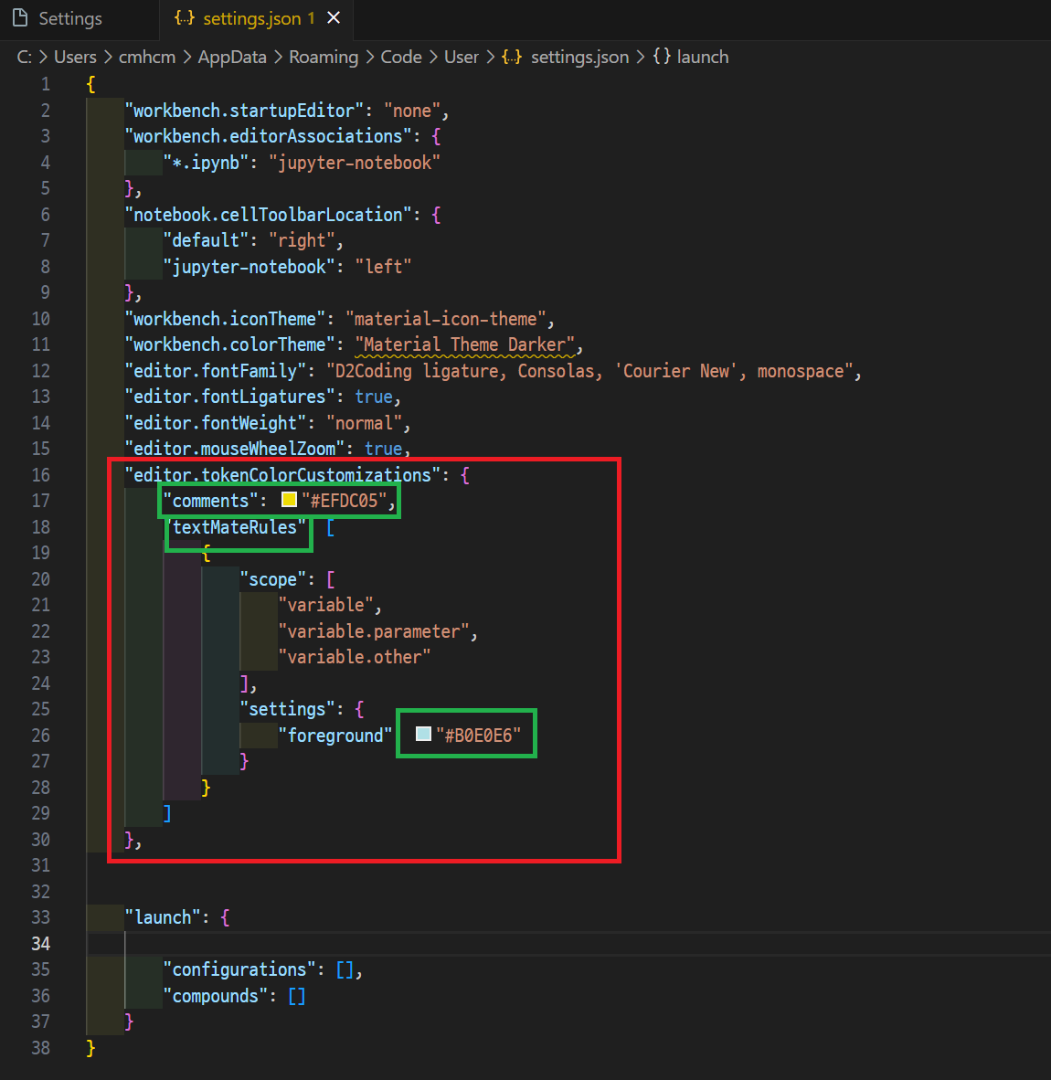Click the yellow squiggle warning under Material Theme Darker
This screenshot has width=1051, height=1080.
(462, 355)
